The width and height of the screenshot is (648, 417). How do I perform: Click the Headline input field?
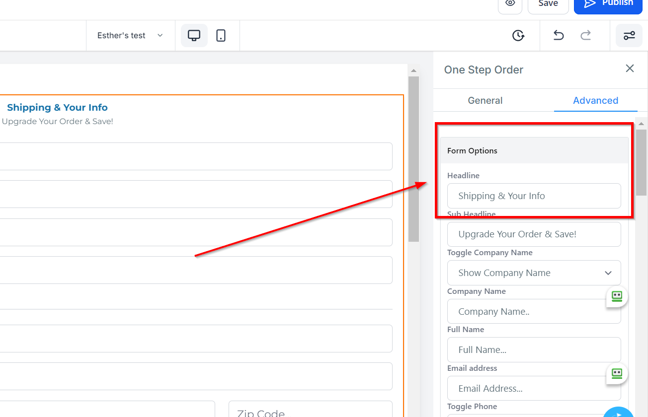click(534, 196)
